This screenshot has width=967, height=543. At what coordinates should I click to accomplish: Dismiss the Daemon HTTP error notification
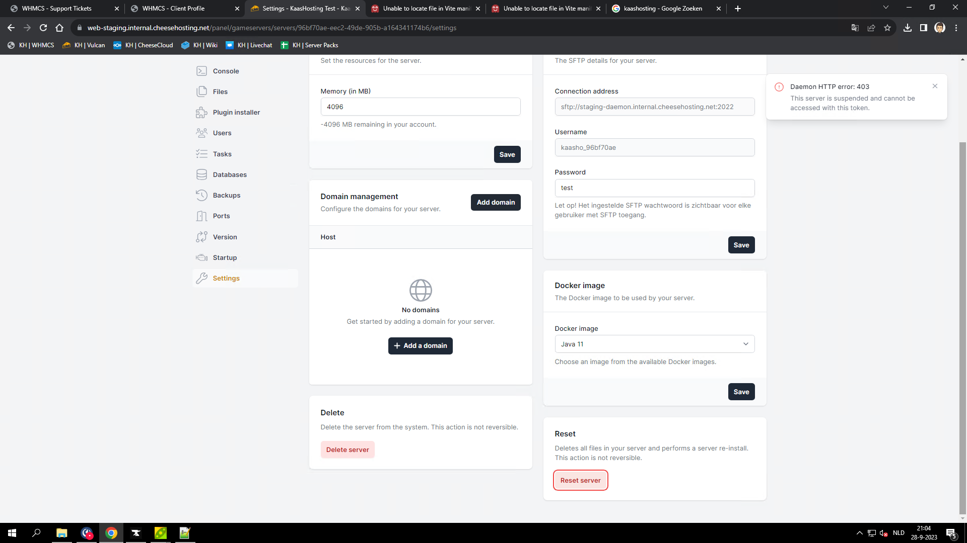(935, 86)
